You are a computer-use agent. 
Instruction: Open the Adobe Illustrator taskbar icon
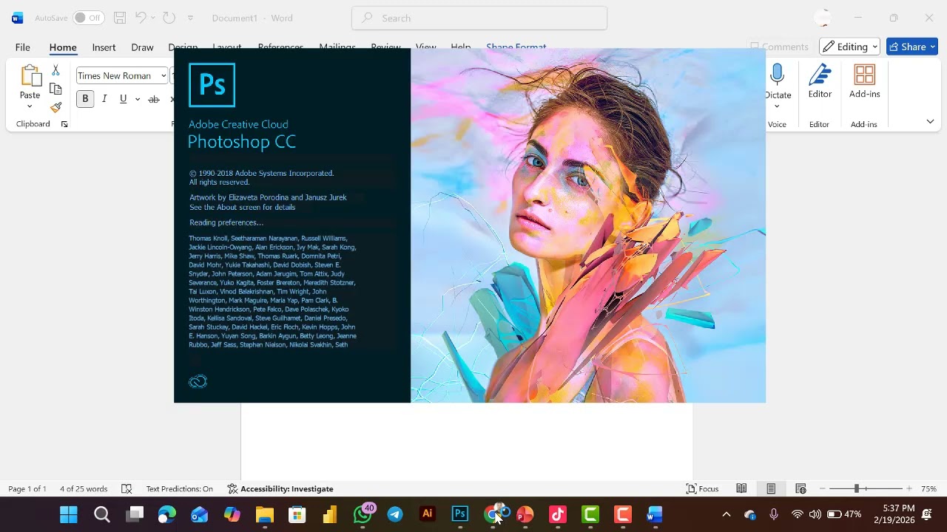point(428,514)
